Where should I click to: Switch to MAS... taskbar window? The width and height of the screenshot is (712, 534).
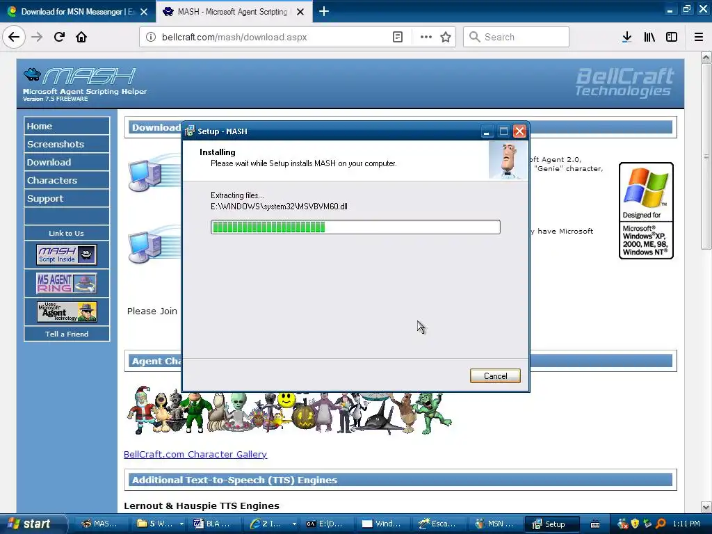[100, 524]
